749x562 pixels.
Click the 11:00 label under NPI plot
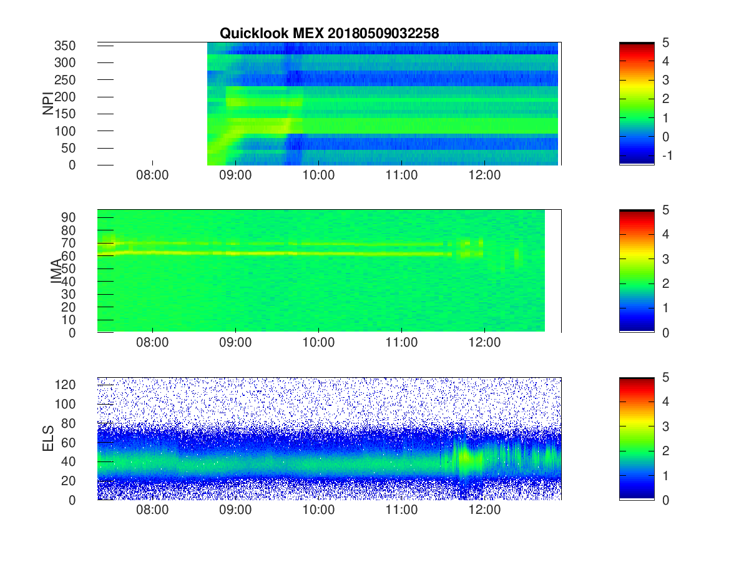(x=401, y=176)
